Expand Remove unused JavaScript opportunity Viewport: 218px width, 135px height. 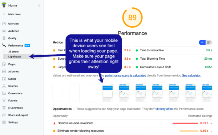[211, 123]
